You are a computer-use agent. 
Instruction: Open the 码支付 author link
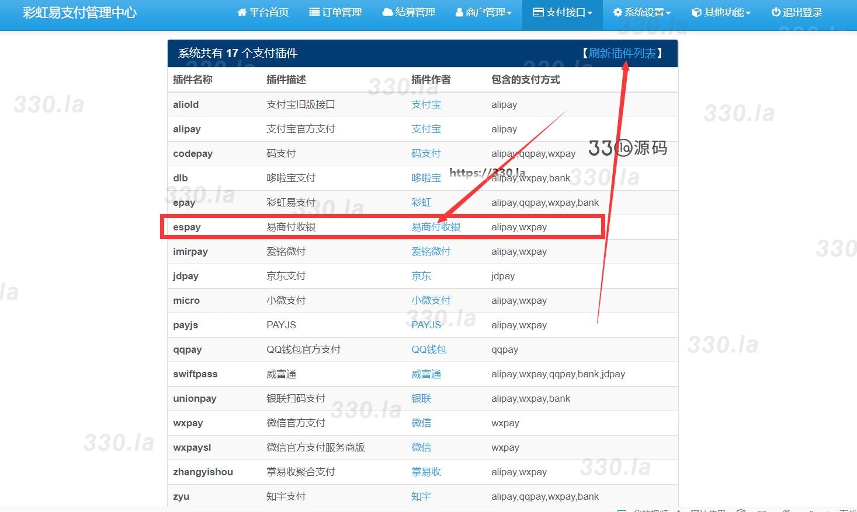pos(426,153)
